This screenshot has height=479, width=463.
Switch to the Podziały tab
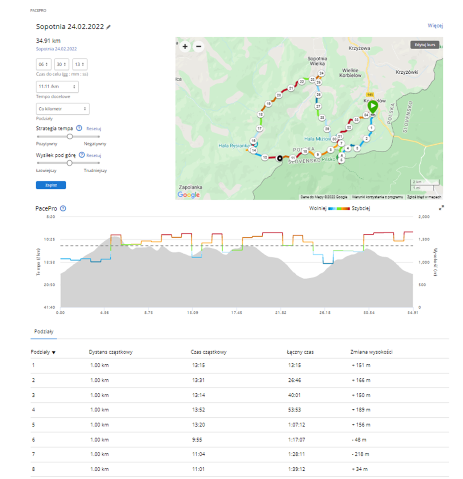[x=44, y=331]
